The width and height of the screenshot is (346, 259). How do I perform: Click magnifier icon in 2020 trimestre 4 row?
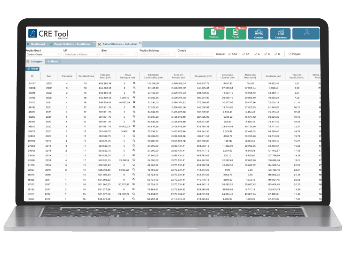[134, 122]
